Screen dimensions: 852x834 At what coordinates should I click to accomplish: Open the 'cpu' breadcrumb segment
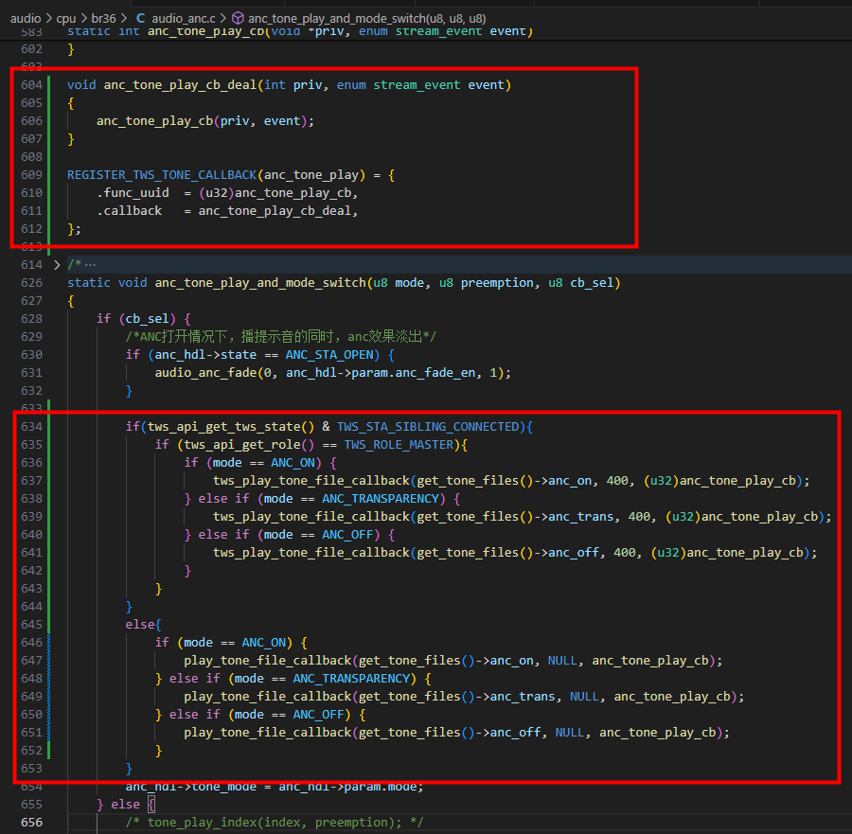click(65, 19)
